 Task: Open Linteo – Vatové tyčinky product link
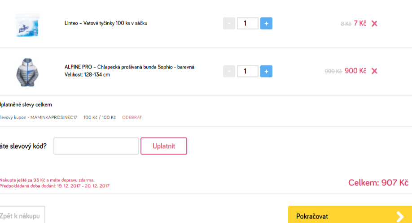coord(106,23)
